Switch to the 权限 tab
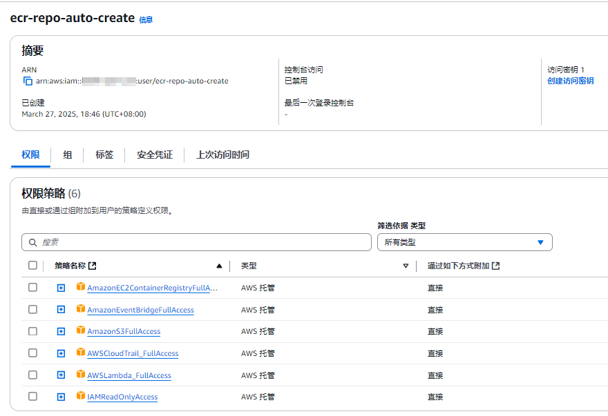608x416 pixels. [30, 155]
